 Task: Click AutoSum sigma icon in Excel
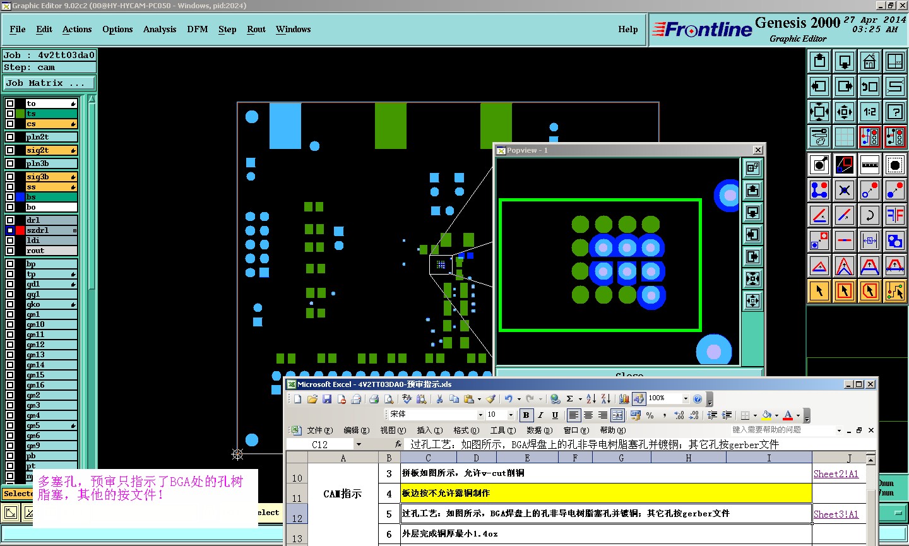tap(569, 399)
